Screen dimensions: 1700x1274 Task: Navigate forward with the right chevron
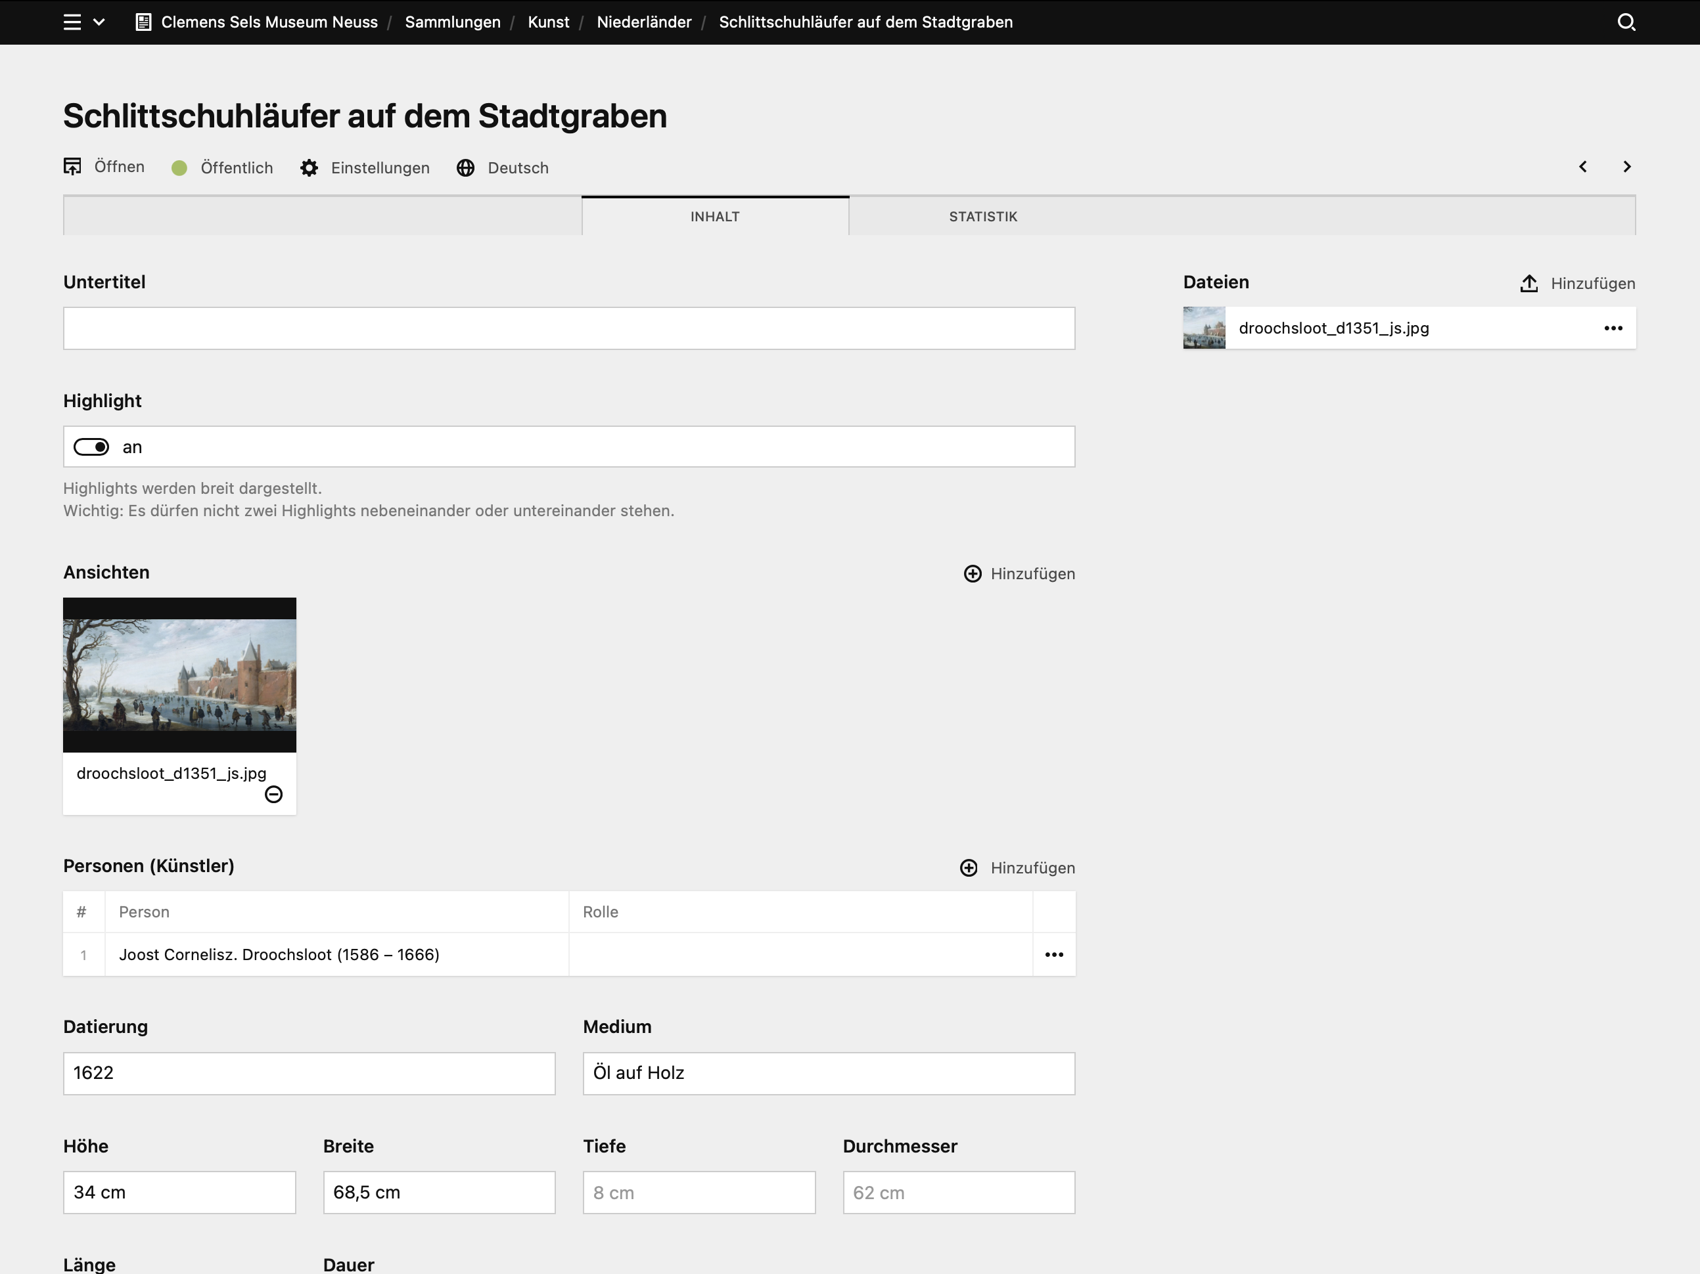click(x=1627, y=166)
